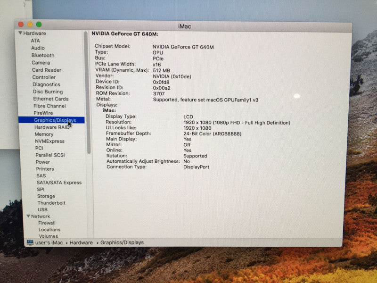Zoom window with the green button
Viewport: 377px width, 283px height.
point(39,25)
